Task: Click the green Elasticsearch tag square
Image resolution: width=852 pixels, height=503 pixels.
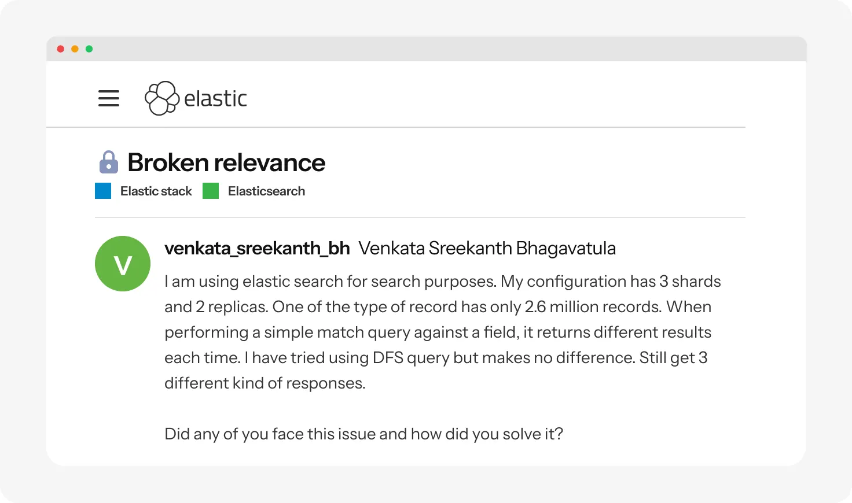Action: pos(210,190)
